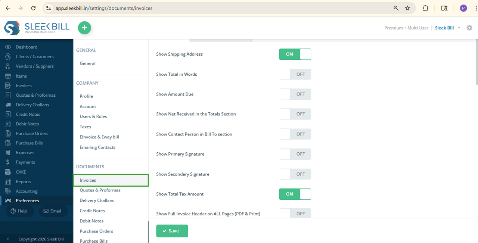Click the Preferences sliders icon
Viewport: 478px width, 243px height.
click(8, 201)
